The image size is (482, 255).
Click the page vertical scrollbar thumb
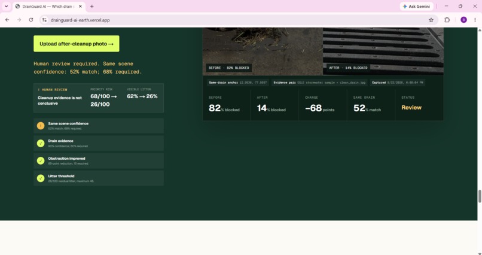tap(480, 196)
